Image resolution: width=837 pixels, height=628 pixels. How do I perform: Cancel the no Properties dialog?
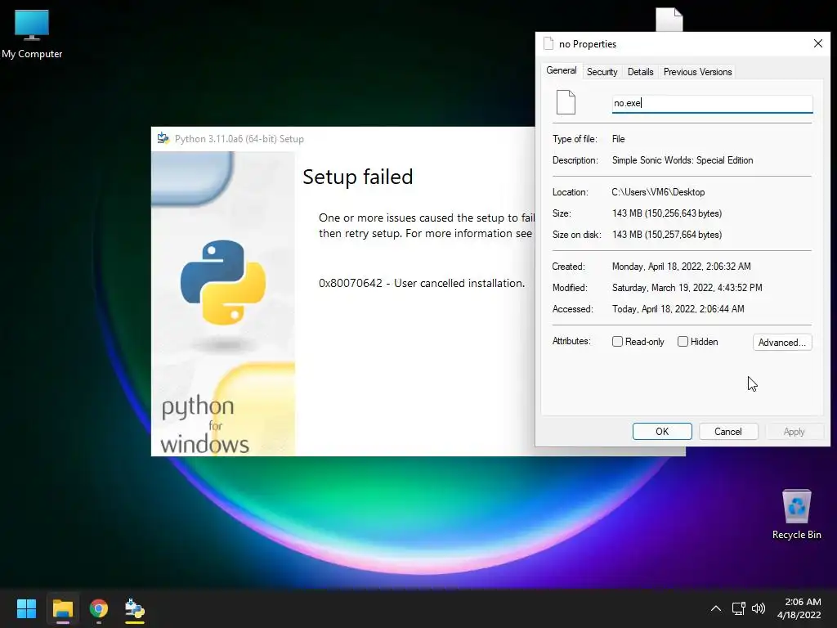(x=728, y=432)
